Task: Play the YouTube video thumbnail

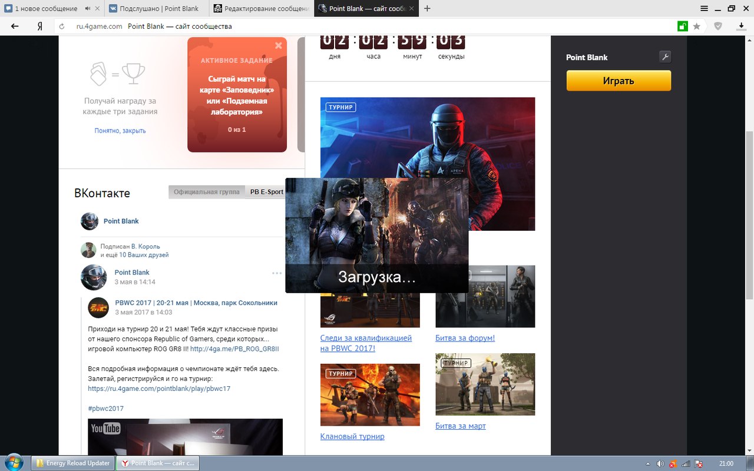Action: click(x=185, y=437)
